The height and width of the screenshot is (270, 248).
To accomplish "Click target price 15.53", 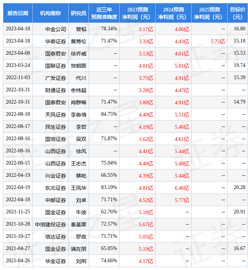I will click(239, 53).
